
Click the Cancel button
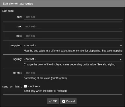(x=68, y=101)
